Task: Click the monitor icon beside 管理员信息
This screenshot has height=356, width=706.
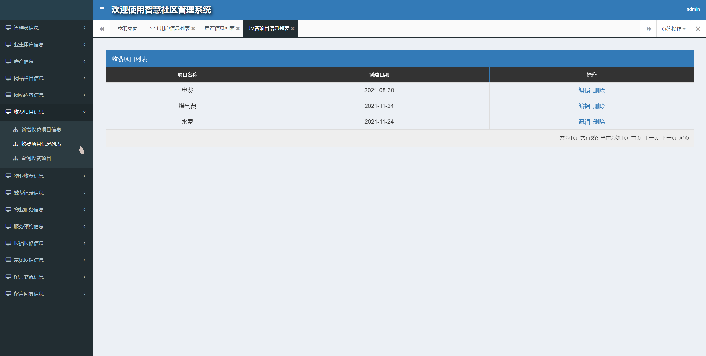Action: pyautogui.click(x=8, y=28)
